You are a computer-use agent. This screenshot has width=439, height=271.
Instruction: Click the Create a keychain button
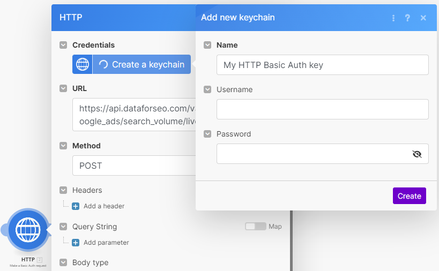click(x=142, y=64)
